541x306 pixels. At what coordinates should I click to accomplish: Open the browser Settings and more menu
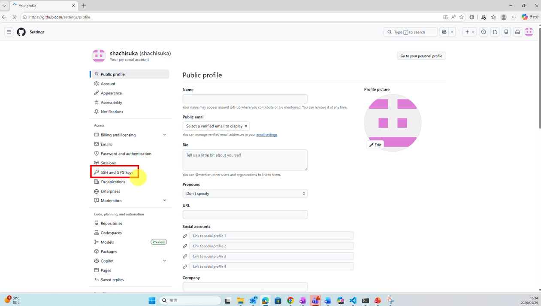[514, 17]
